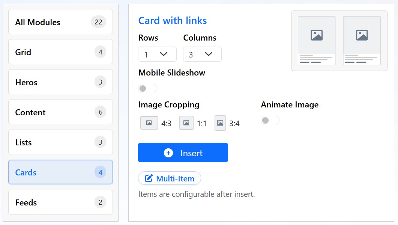
Task: Open the Heros category
Action: coord(60,82)
